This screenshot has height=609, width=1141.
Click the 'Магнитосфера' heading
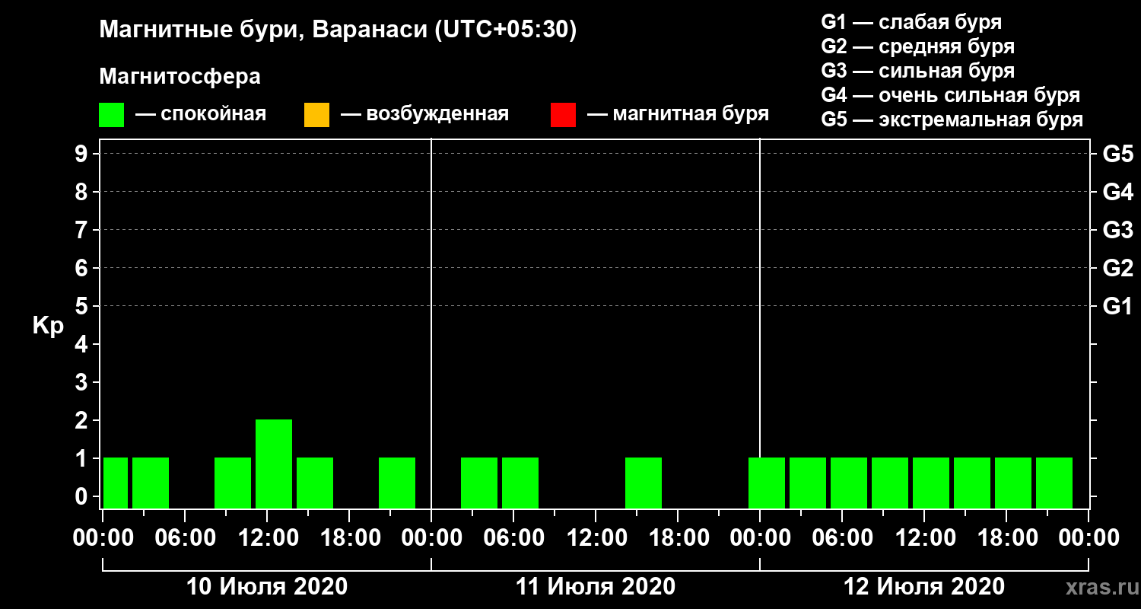coord(180,77)
